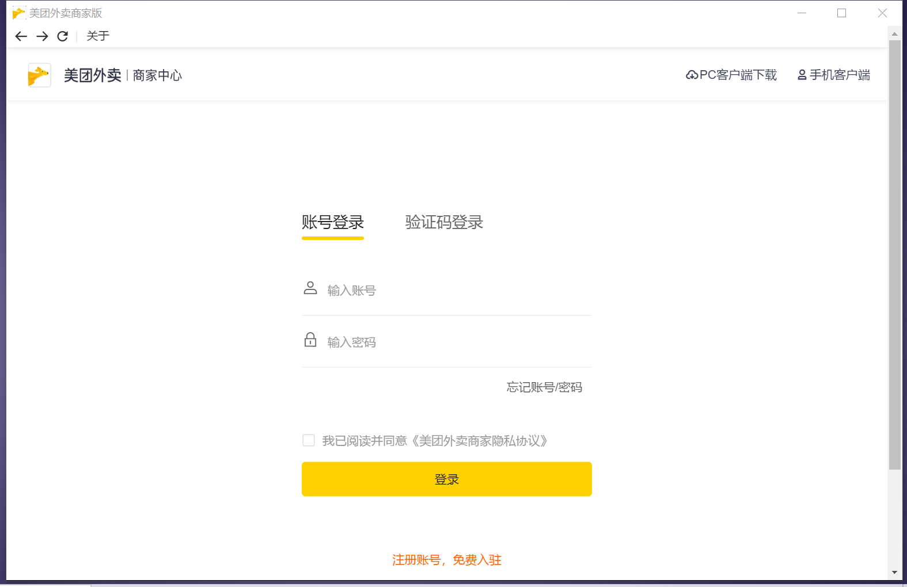This screenshot has width=907, height=587.
Task: Click the user icon in account field
Action: pyautogui.click(x=310, y=288)
